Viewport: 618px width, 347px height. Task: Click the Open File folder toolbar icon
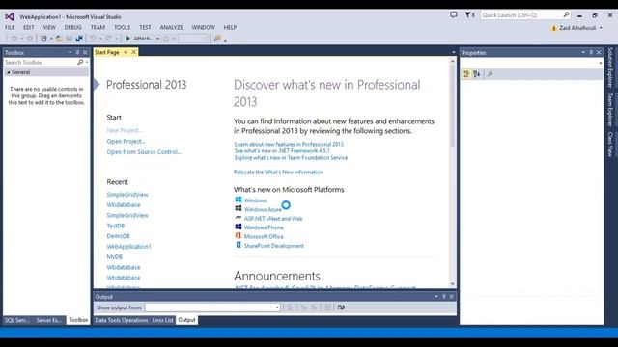pos(59,39)
